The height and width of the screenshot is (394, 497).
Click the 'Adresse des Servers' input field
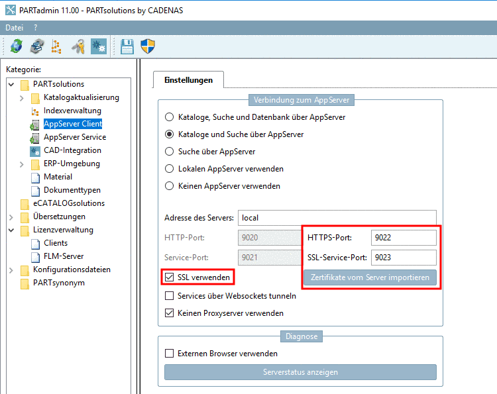[x=337, y=218]
